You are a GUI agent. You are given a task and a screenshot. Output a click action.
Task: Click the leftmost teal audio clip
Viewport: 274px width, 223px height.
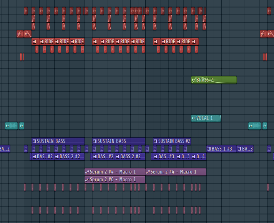pyautogui.click(x=11, y=126)
